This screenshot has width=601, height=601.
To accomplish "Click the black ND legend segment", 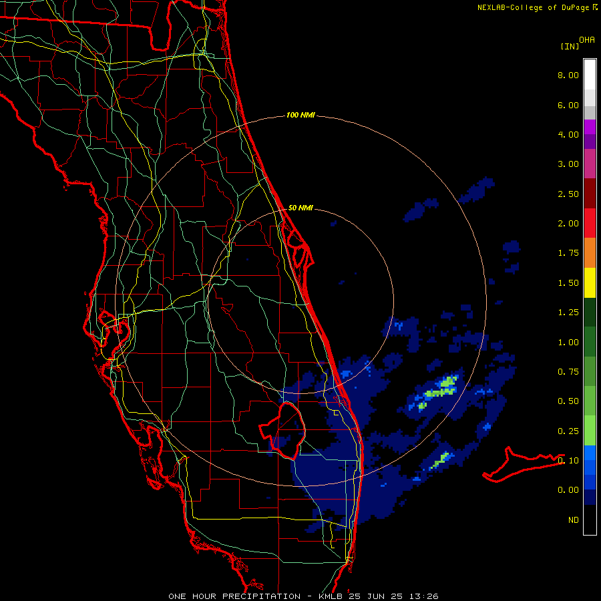I will 590,520.
